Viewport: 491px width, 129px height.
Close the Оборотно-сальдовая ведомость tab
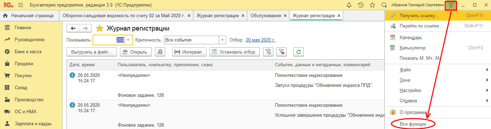(189, 16)
